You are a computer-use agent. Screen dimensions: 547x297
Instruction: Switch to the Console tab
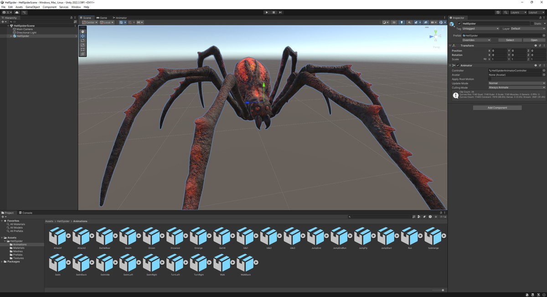(26, 213)
